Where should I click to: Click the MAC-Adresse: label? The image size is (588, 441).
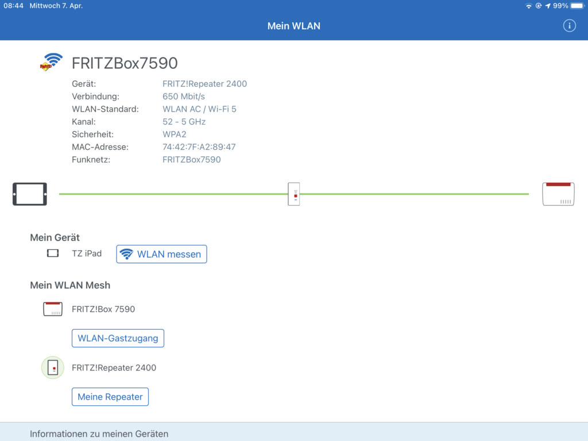pos(100,147)
